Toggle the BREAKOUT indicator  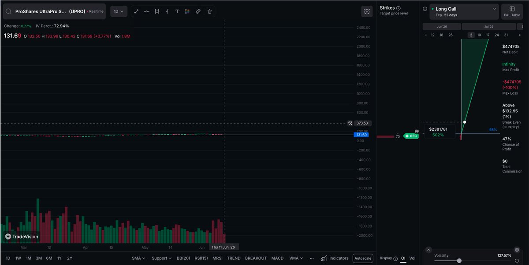click(x=256, y=258)
